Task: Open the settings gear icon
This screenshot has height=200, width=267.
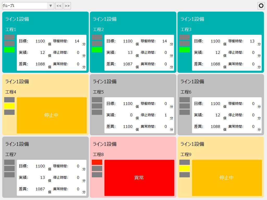Action: pyautogui.click(x=261, y=5)
